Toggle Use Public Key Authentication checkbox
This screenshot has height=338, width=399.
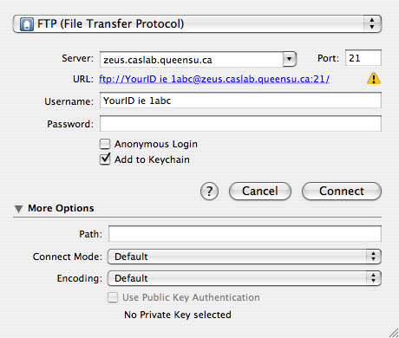(113, 297)
